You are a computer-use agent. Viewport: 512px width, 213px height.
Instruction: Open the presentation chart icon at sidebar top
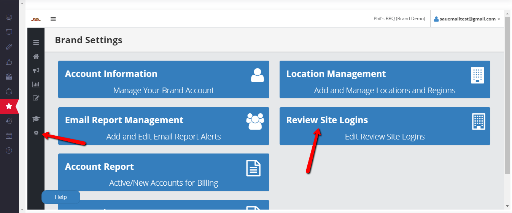click(9, 17)
